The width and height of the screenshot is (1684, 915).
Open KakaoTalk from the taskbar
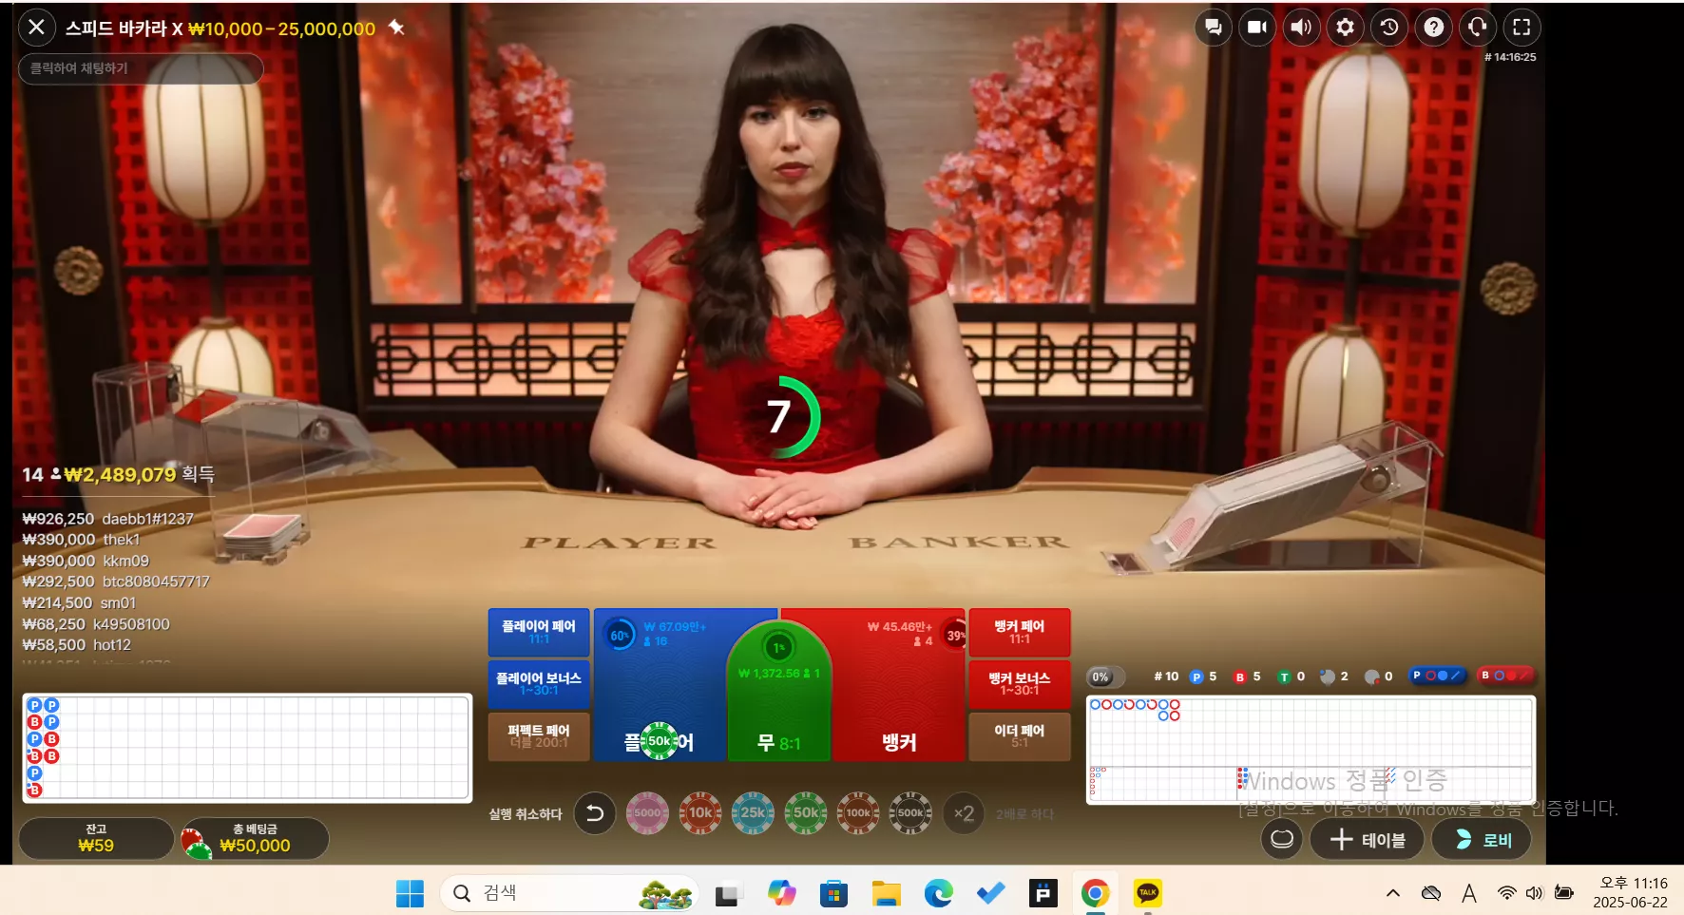[x=1147, y=893]
